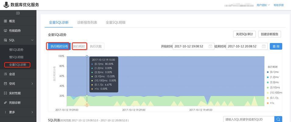The height and width of the screenshot is (122, 291).
Task: Click the chart marker at 20% on the 19:15 line
Action: [87, 96]
